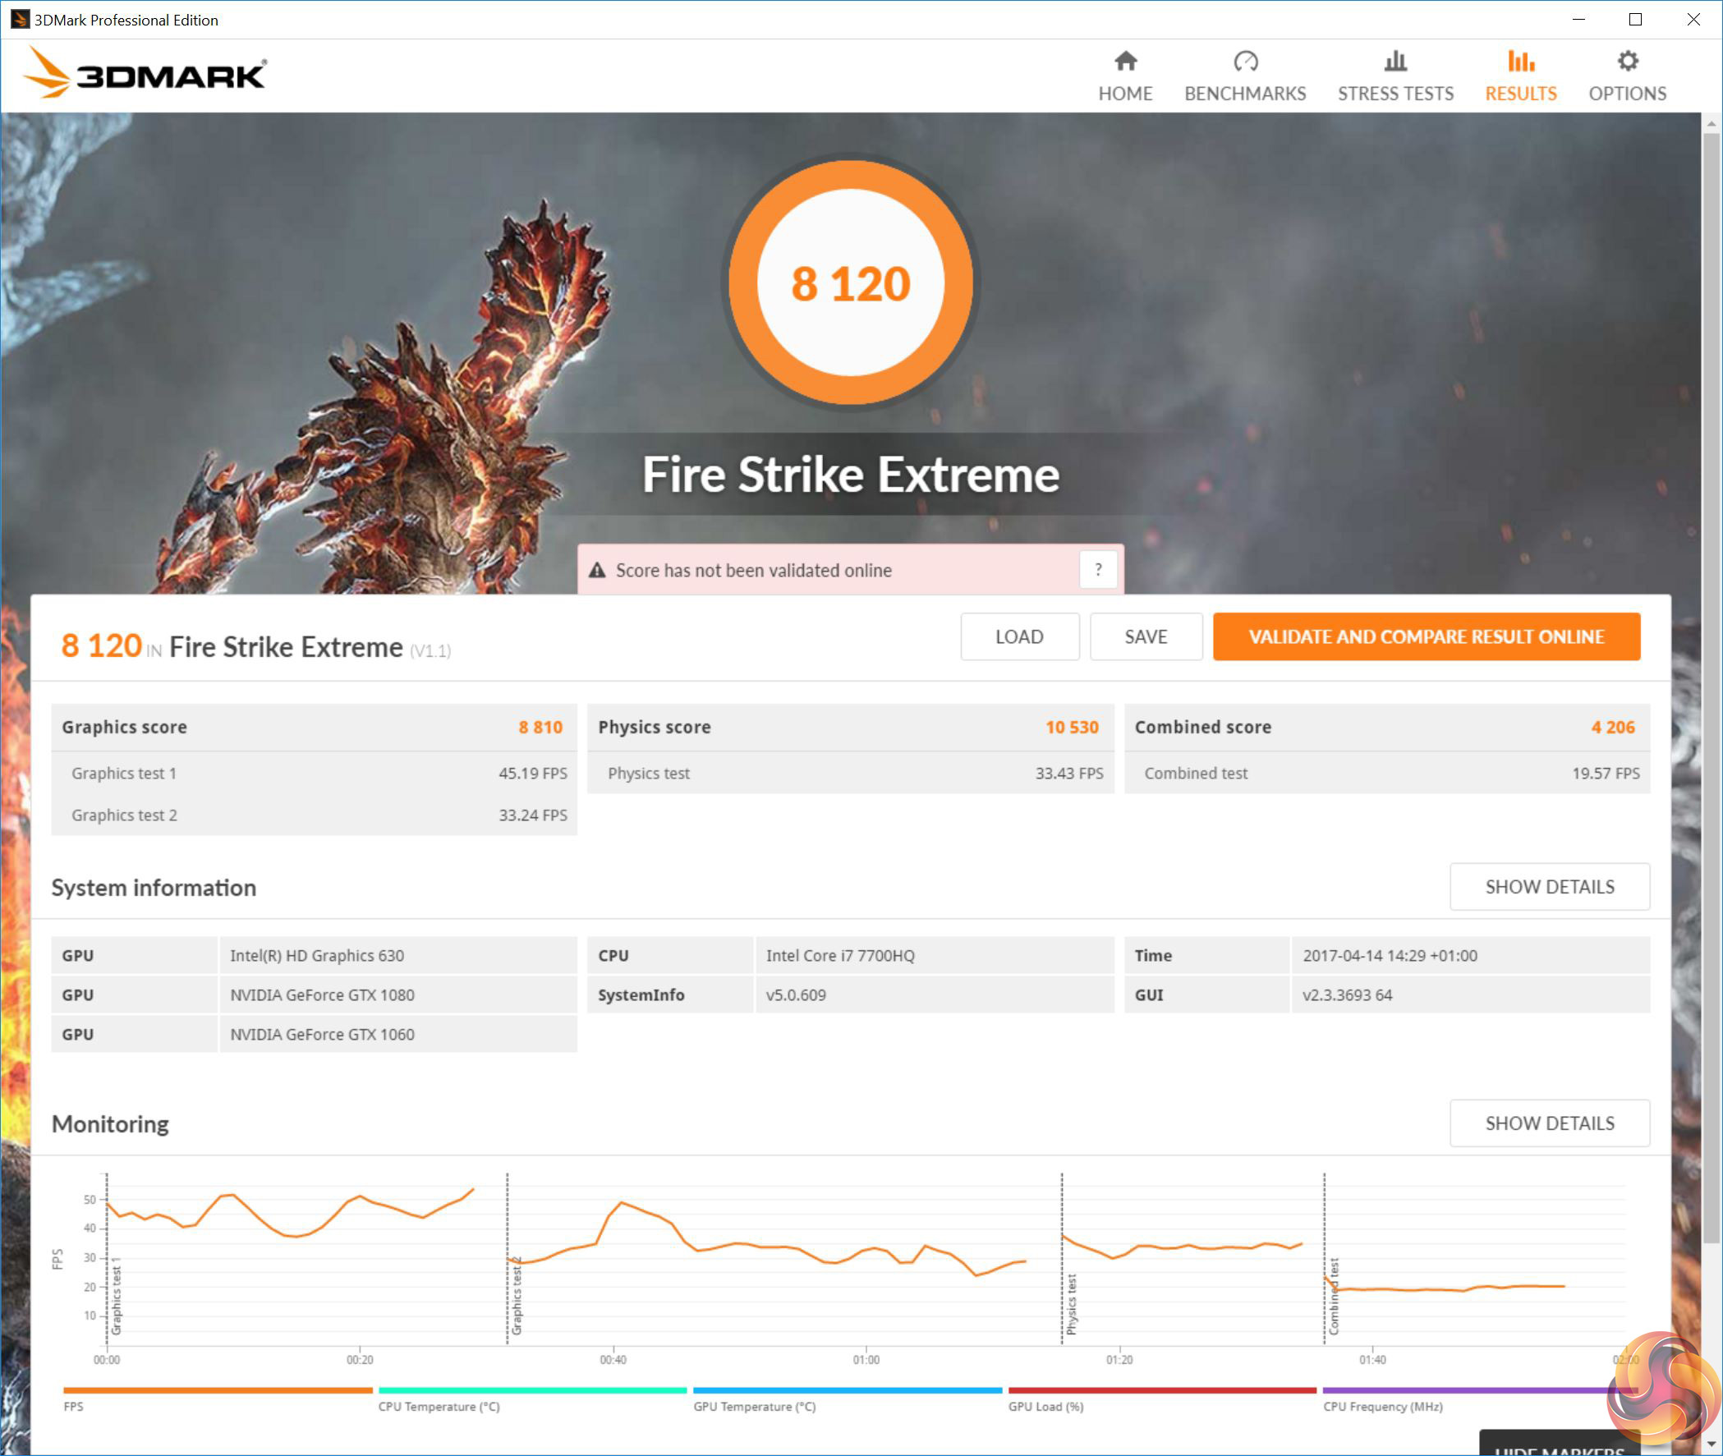
Task: Click the 3DMark logo in header
Action: [x=145, y=74]
